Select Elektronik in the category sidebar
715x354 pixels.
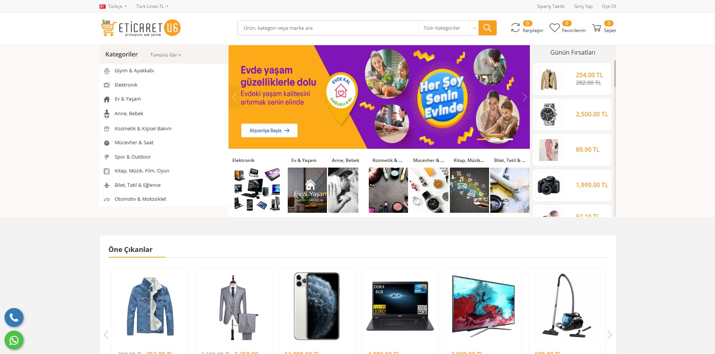point(126,85)
